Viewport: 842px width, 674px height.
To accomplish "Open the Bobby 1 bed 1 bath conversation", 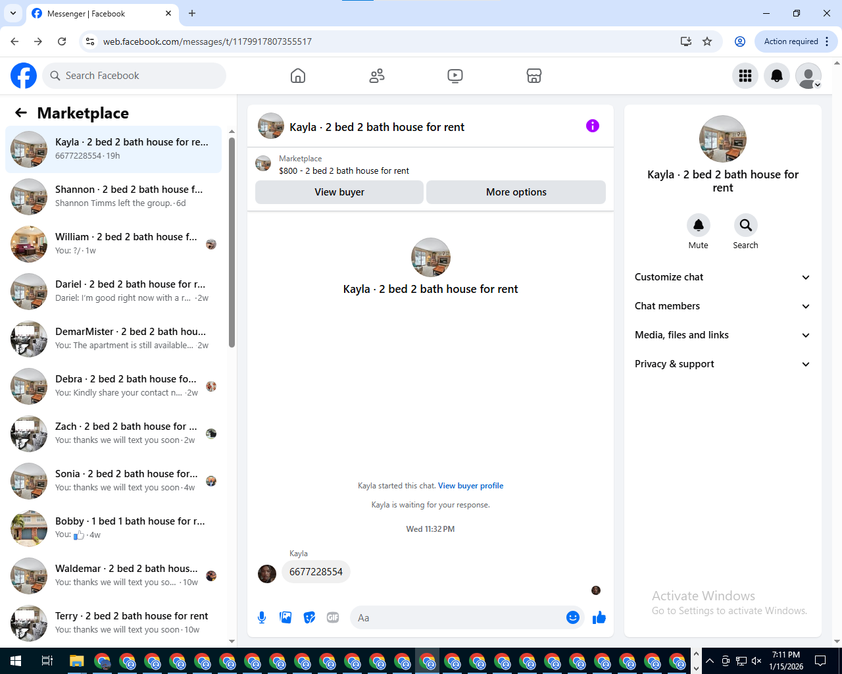I will (x=113, y=529).
